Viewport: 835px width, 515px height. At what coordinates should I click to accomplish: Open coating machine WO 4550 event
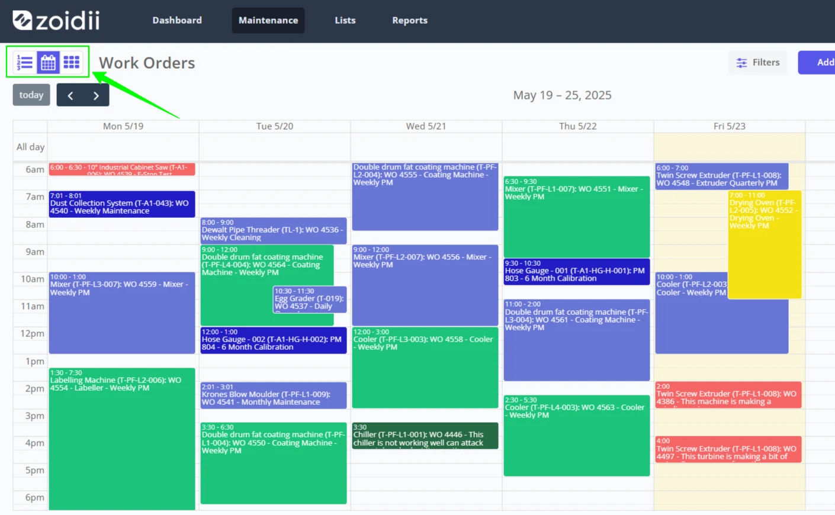pos(274,463)
